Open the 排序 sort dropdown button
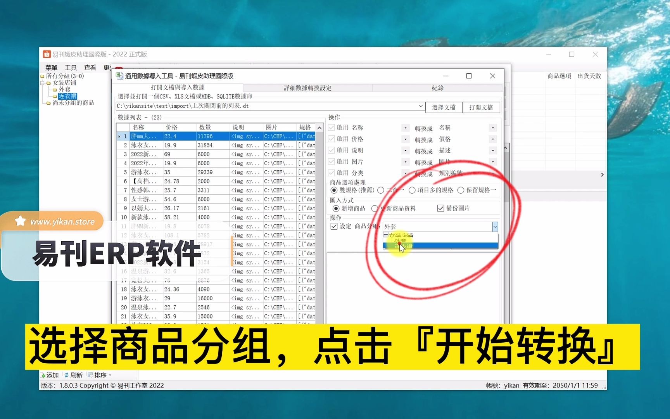670x419 pixels. (x=100, y=375)
